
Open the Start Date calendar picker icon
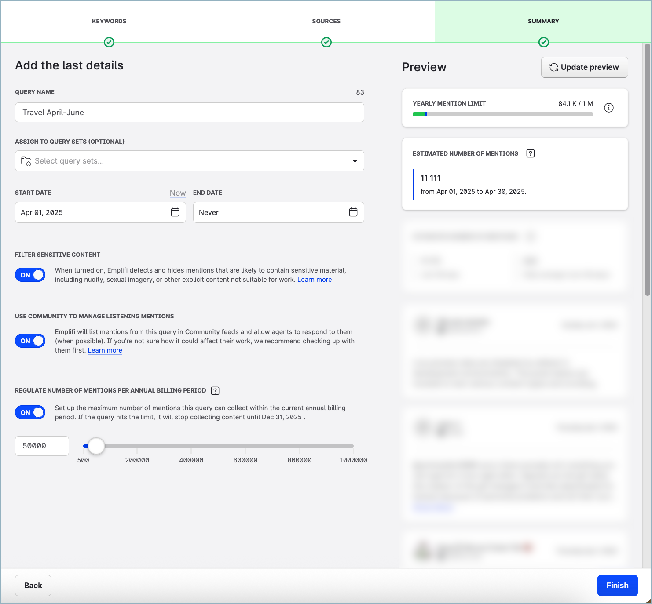click(175, 212)
